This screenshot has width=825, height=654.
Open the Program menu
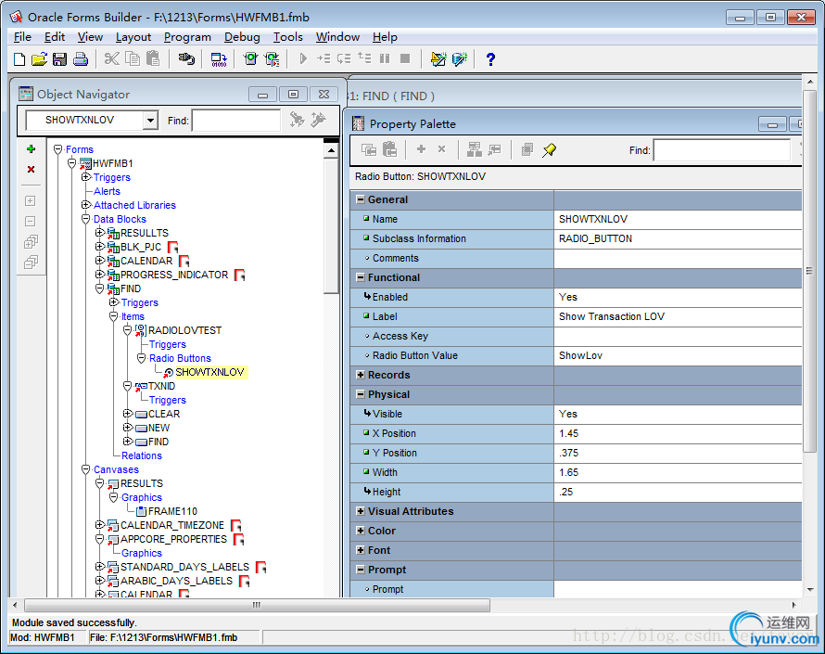click(187, 37)
